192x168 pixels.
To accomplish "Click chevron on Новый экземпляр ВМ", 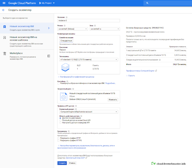I will click(x=49, y=28).
